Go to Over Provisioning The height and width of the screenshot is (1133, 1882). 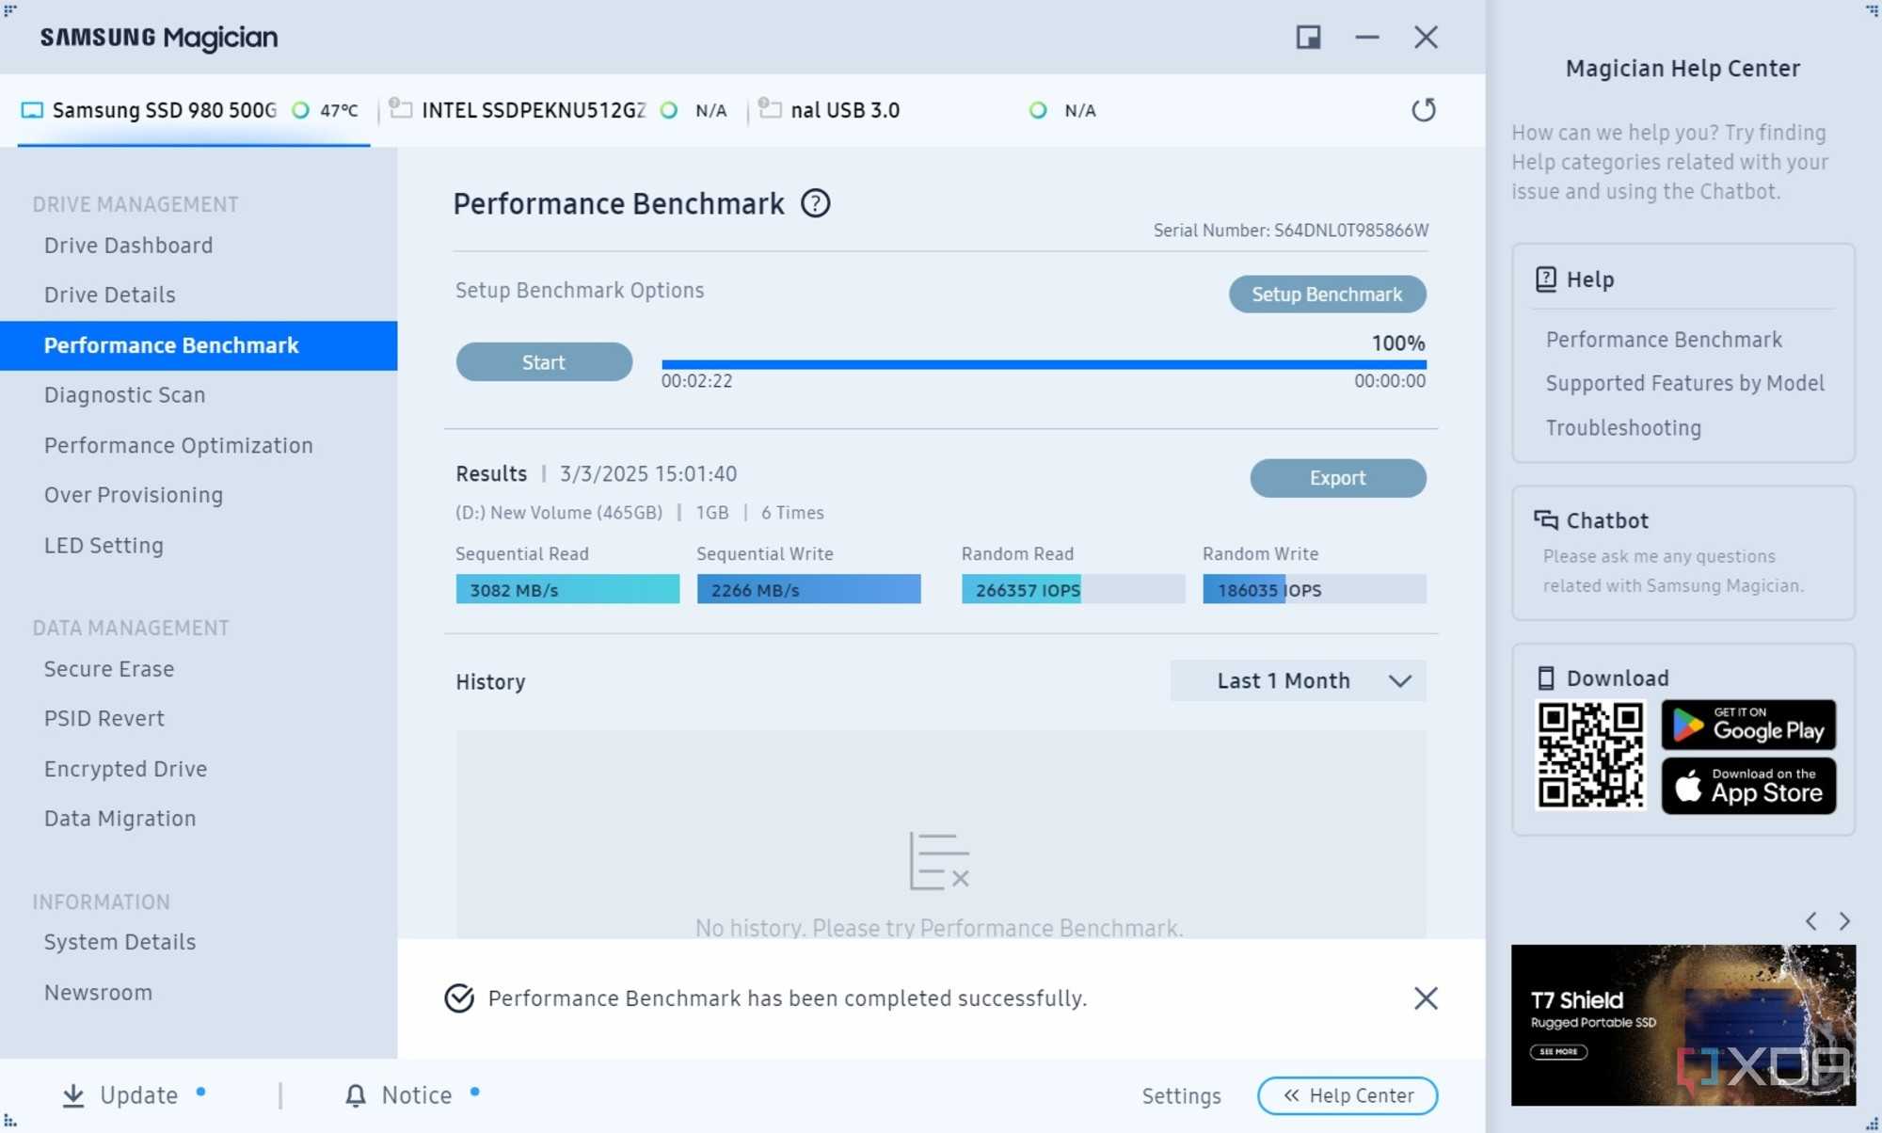(x=133, y=495)
